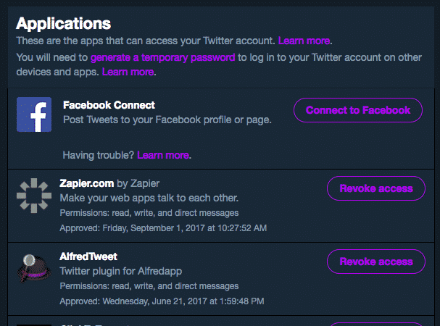Click AlfredTweet's approved date line
This screenshot has width=440, height=326.
pos(162,301)
